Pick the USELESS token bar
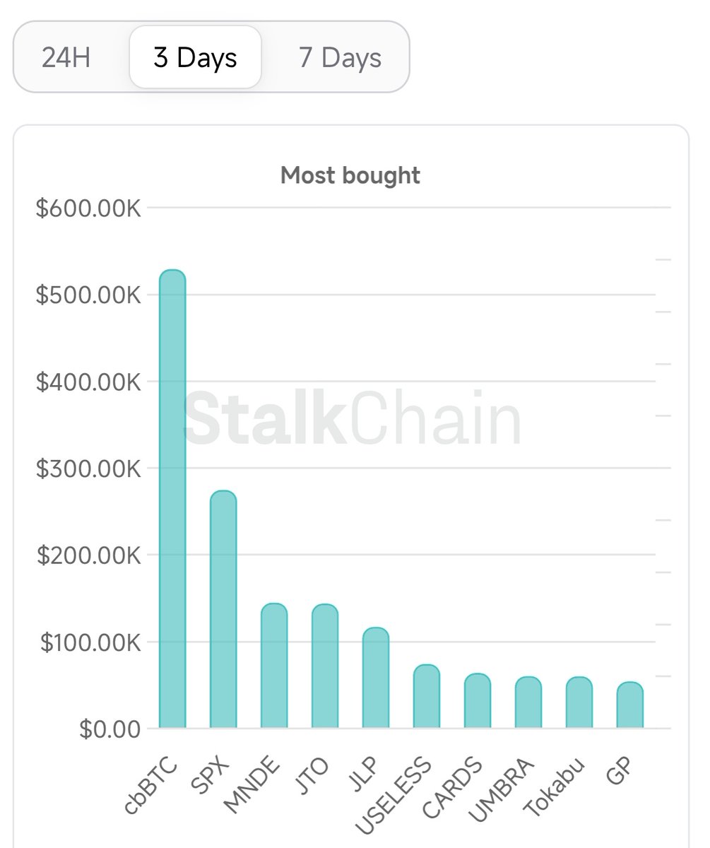710x848 pixels. click(x=427, y=697)
